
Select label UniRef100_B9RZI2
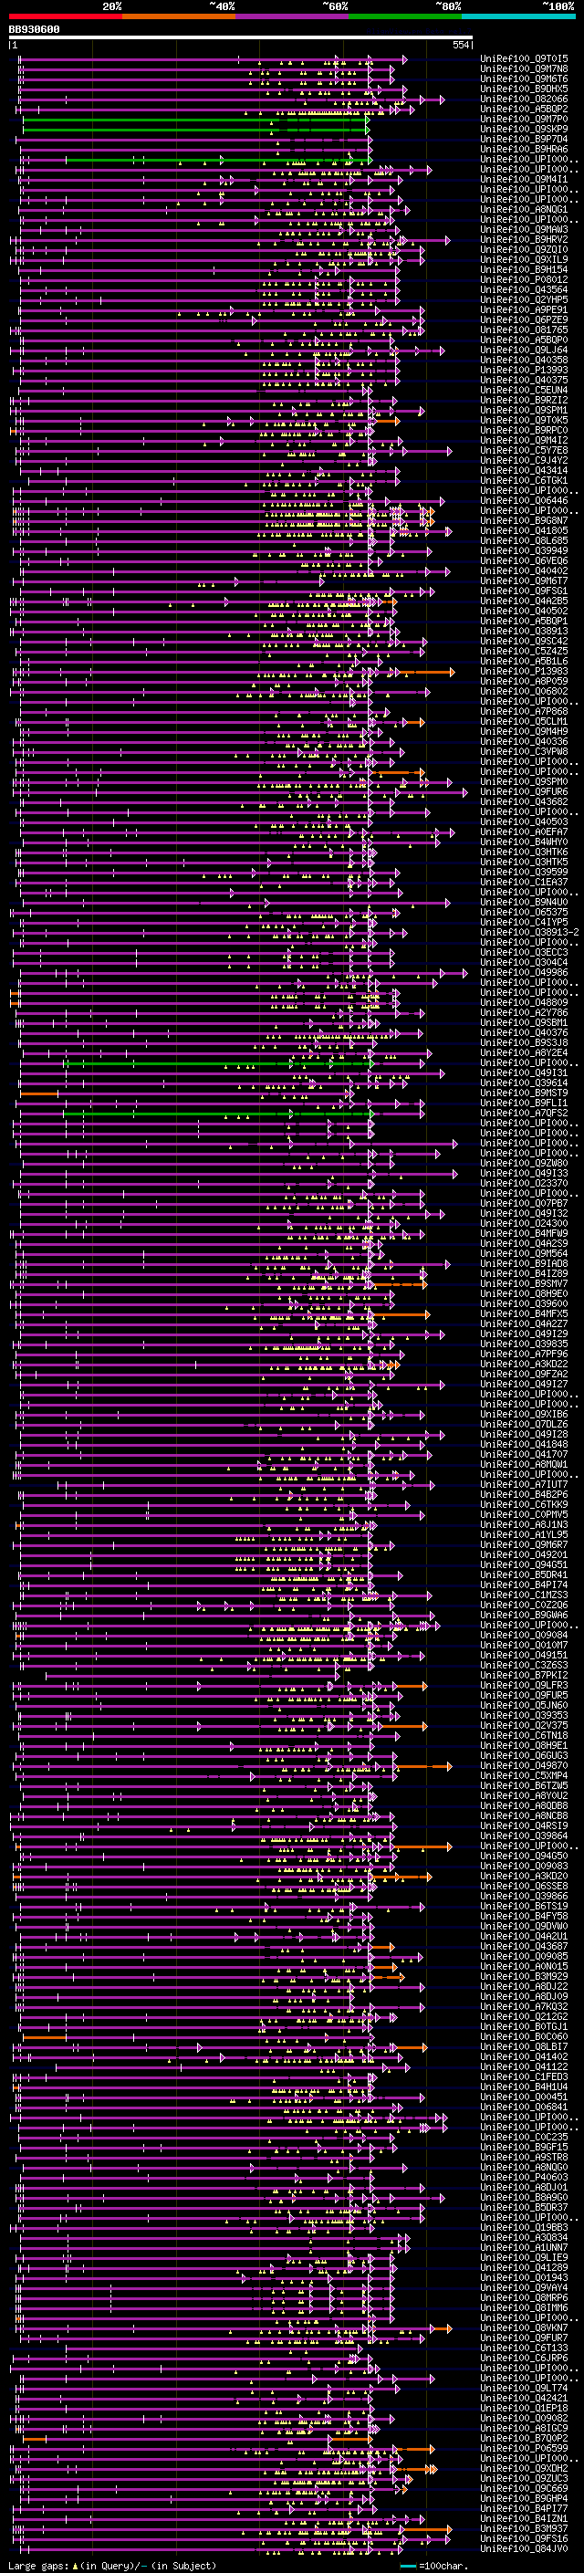click(x=524, y=400)
